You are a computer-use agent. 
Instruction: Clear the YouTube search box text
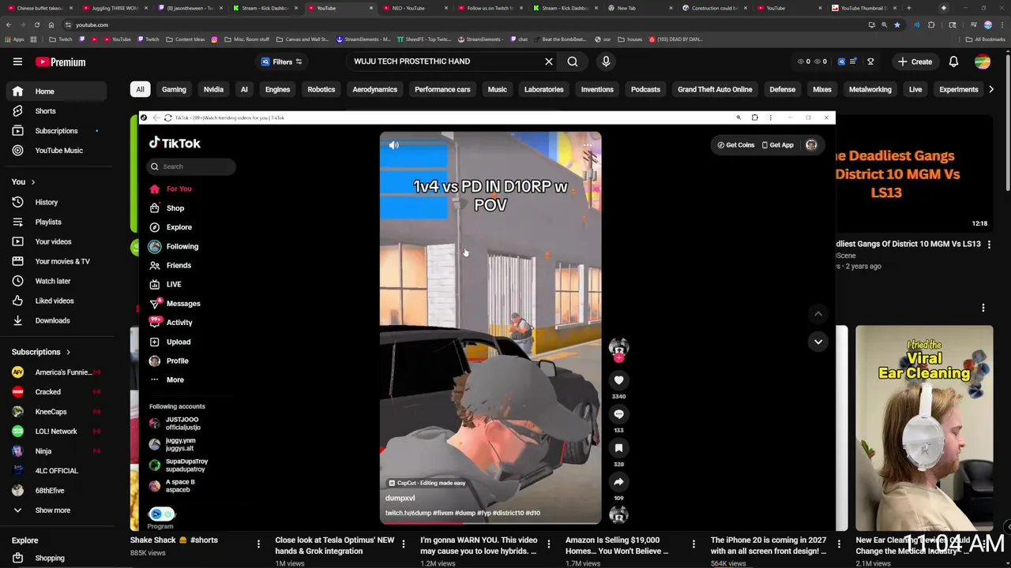pyautogui.click(x=549, y=62)
